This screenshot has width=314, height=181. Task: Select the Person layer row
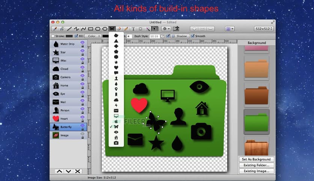pyautogui.click(x=68, y=110)
